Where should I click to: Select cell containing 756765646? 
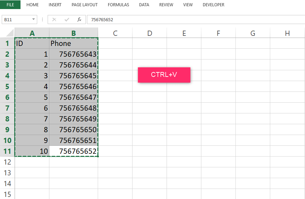[73, 86]
